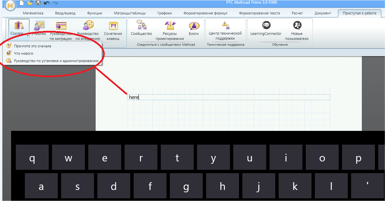Viewport: 385px width, 201px height.
Task: Open Форматирование формул tab
Action: [205, 13]
